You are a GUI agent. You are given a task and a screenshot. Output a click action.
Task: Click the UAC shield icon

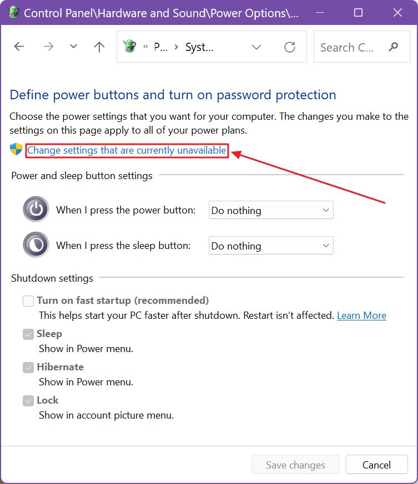pyautogui.click(x=16, y=150)
